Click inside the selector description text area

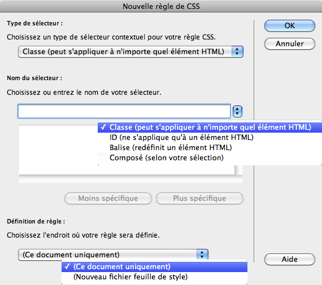click(58, 150)
